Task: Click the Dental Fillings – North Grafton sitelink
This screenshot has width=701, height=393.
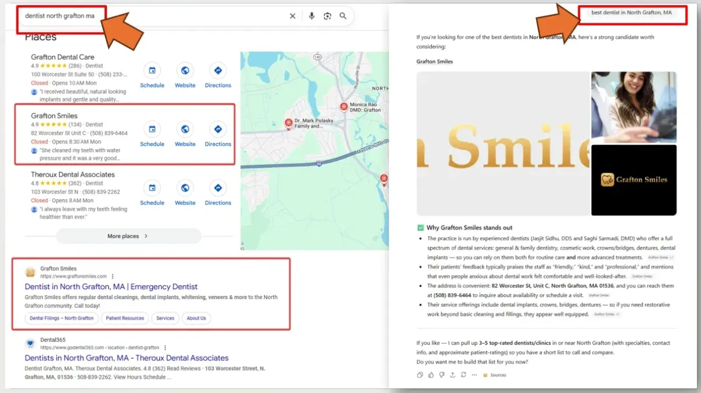Action: point(62,318)
